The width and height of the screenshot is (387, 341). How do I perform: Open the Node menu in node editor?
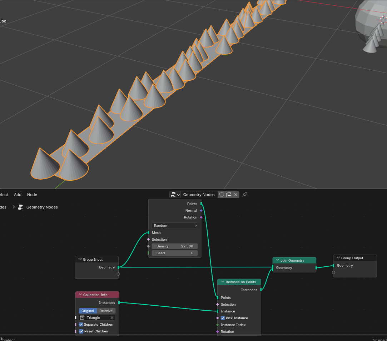(32, 195)
